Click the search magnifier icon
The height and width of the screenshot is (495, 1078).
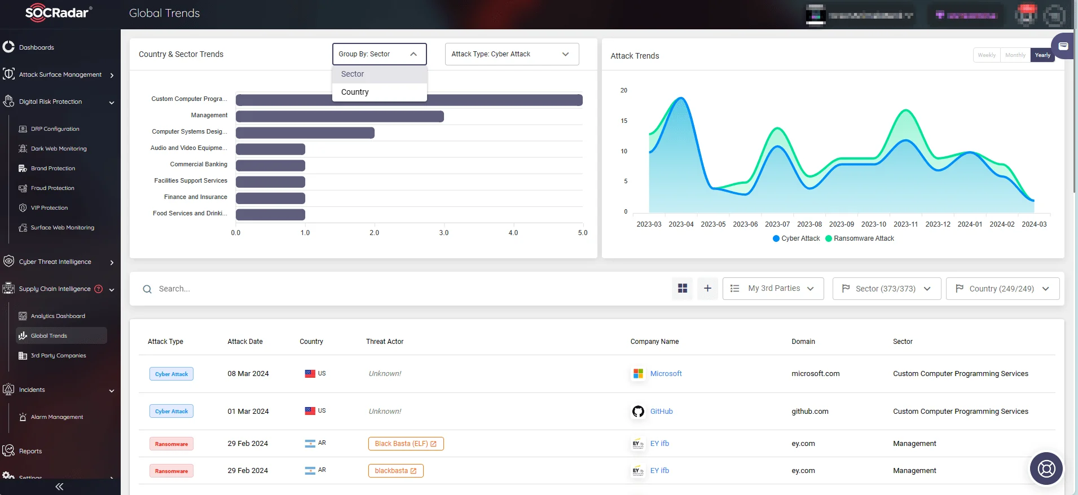click(147, 289)
